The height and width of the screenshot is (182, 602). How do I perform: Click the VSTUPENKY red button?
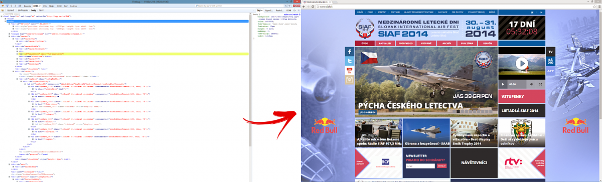point(520,97)
